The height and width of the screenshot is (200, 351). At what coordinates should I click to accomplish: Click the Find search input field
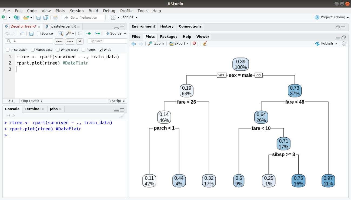29,41
